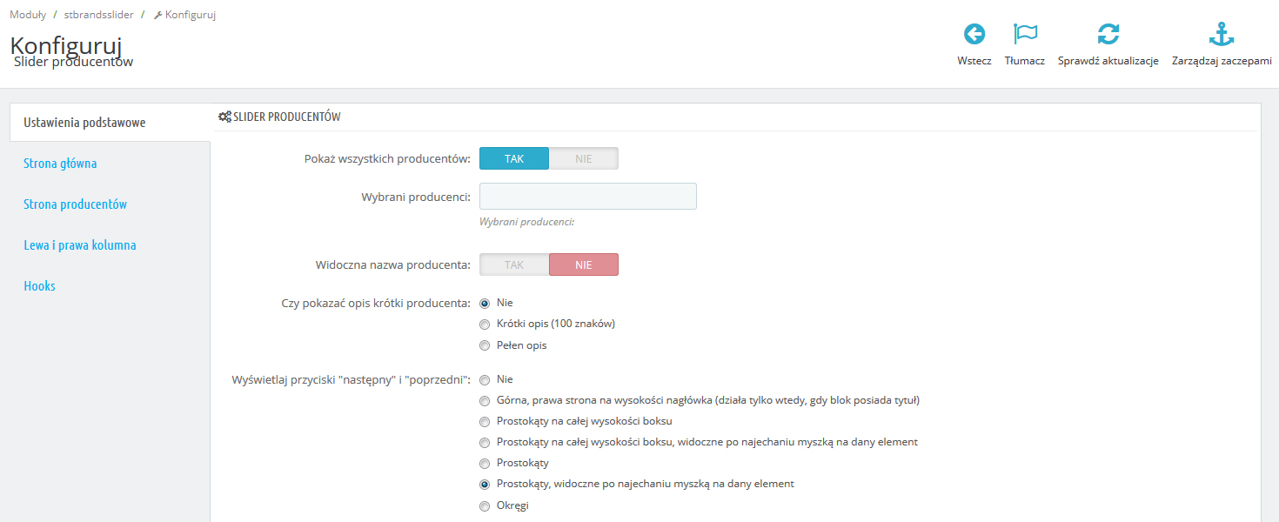Image resolution: width=1279 pixels, height=522 pixels.
Task: Select Nie for navigation buttons display
Action: (485, 380)
